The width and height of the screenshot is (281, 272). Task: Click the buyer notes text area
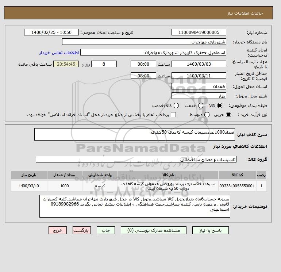click(x=135, y=206)
